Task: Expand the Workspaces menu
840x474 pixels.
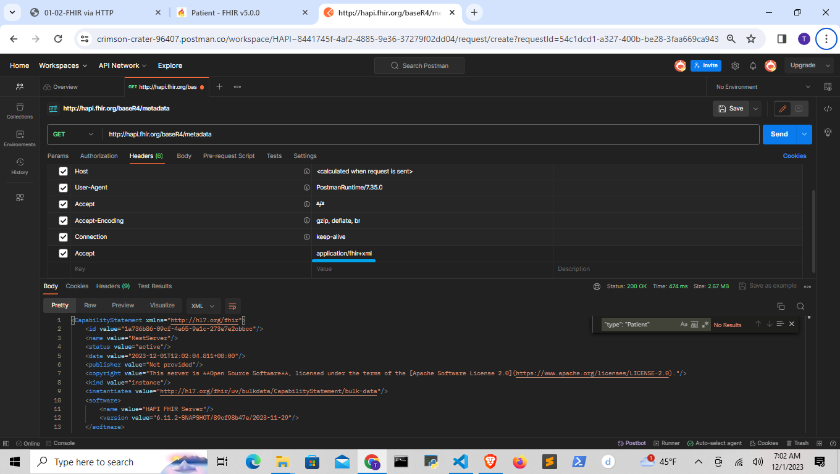Action: coord(63,65)
